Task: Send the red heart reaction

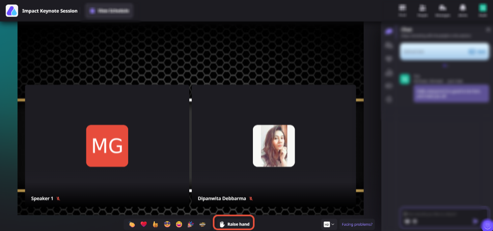Action: click(x=144, y=224)
